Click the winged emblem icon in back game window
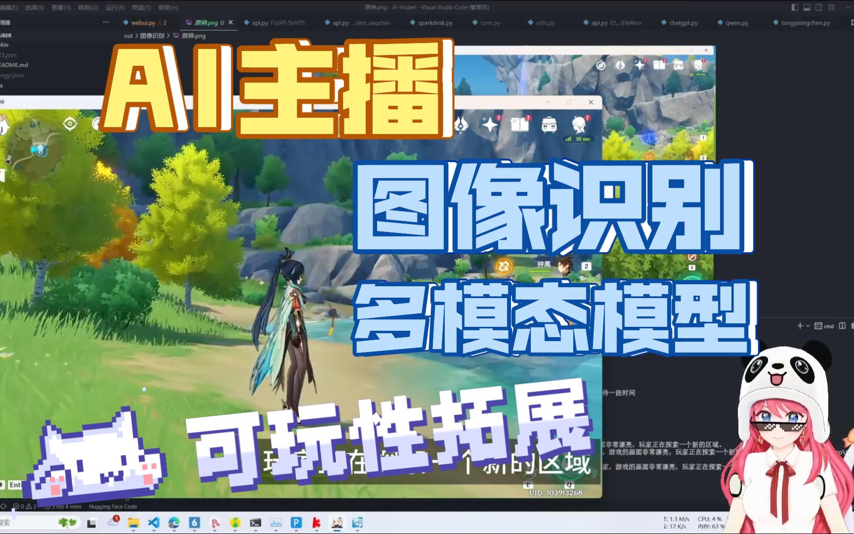This screenshot has width=854, height=534. pyautogui.click(x=620, y=65)
